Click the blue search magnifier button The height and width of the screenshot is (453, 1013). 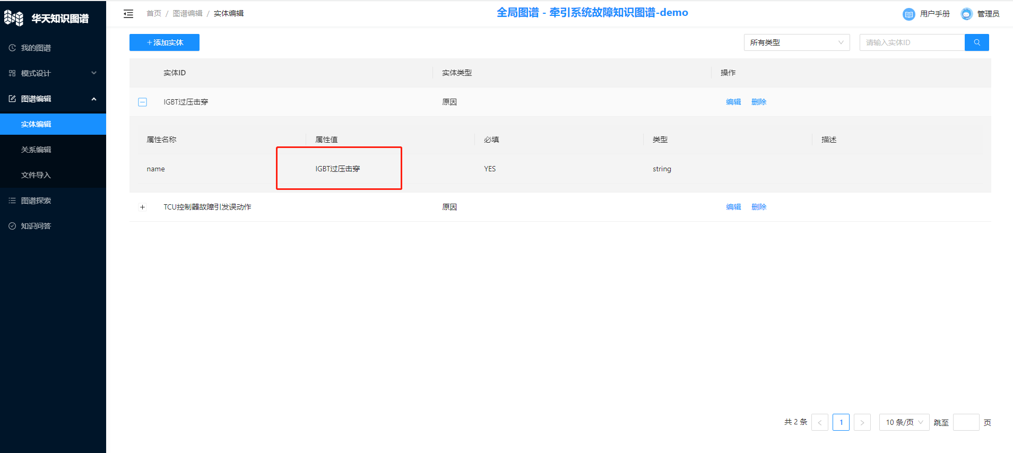tap(976, 42)
